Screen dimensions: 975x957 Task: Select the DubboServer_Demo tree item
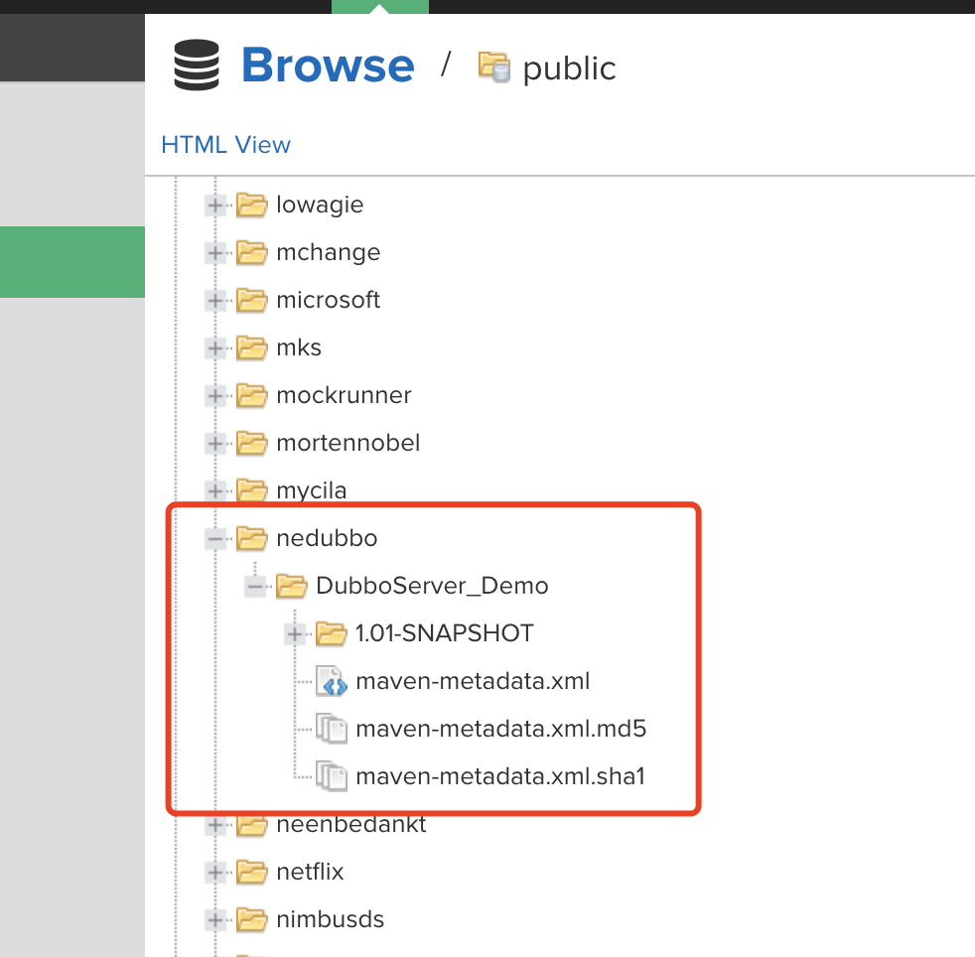(x=432, y=586)
